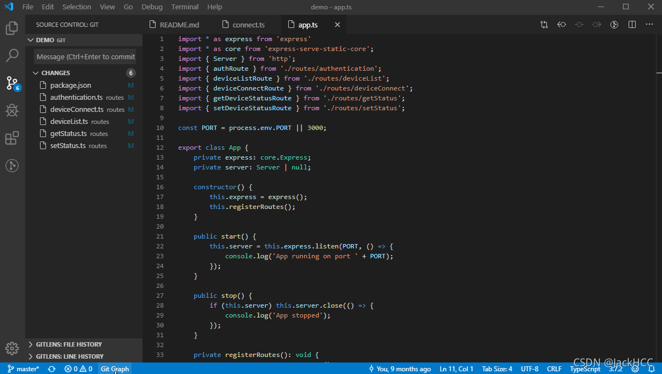Open changed file deviceConnect.ts
Viewport: 662px width, 374px height.
tap(84, 109)
